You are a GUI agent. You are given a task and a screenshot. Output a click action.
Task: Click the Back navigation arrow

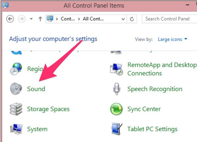[10, 19]
